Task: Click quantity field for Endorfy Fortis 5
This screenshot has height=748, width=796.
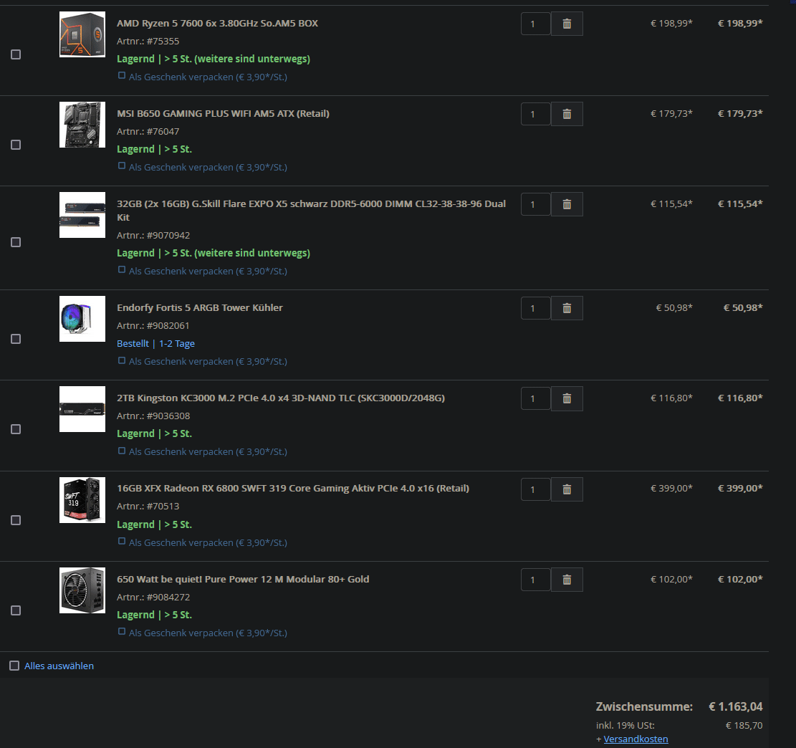Action: click(x=536, y=308)
